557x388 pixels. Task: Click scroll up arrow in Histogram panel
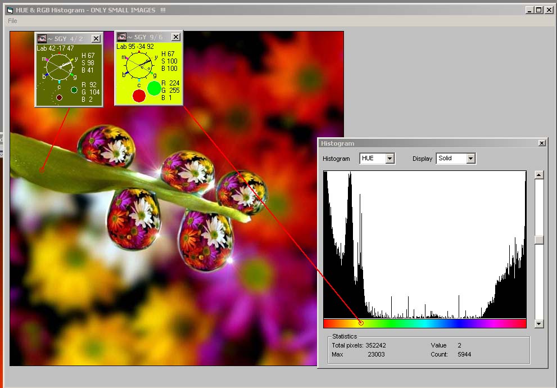(539, 175)
